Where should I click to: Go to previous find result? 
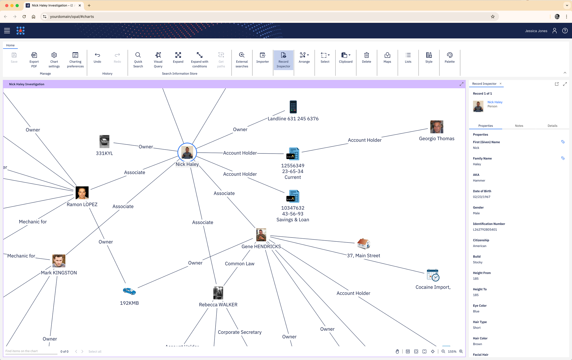point(76,352)
